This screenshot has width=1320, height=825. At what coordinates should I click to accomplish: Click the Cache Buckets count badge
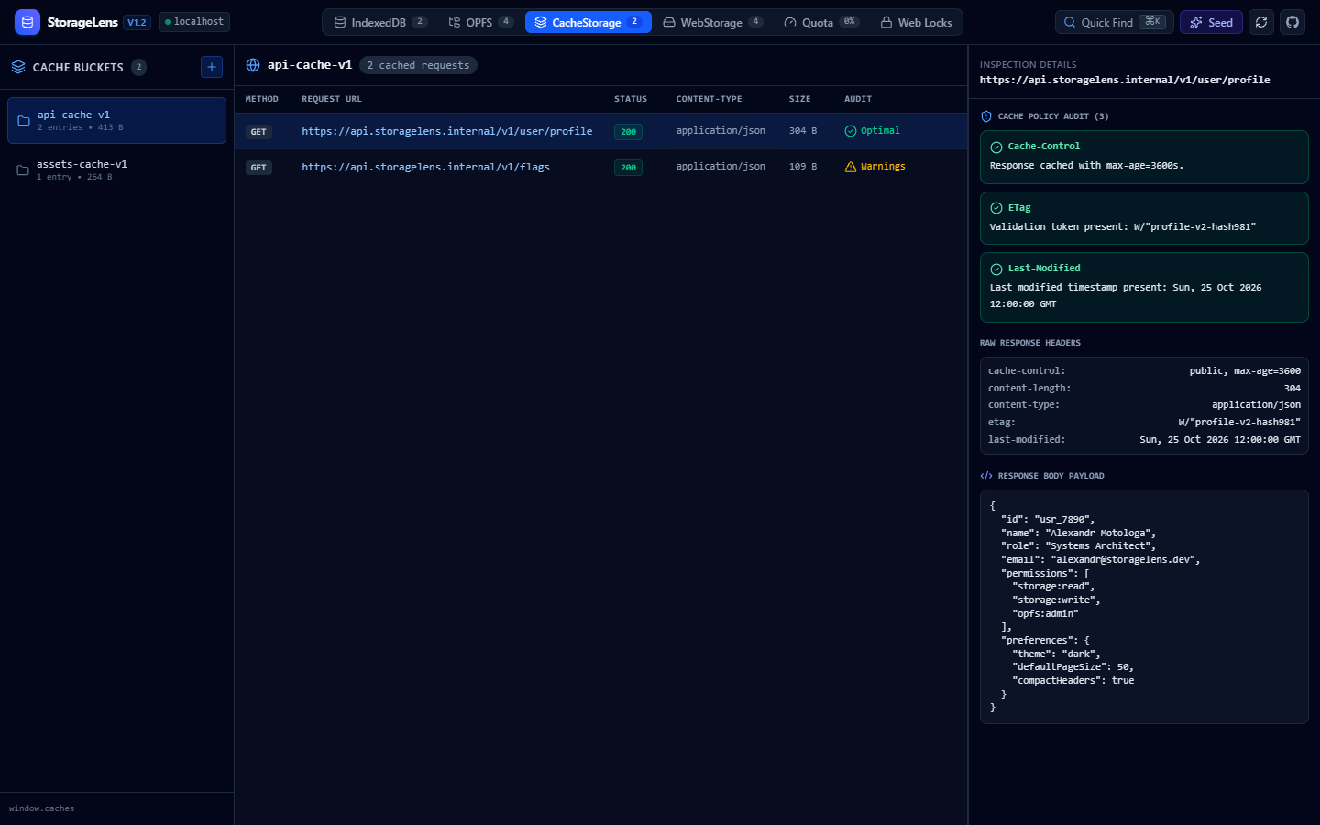point(138,67)
